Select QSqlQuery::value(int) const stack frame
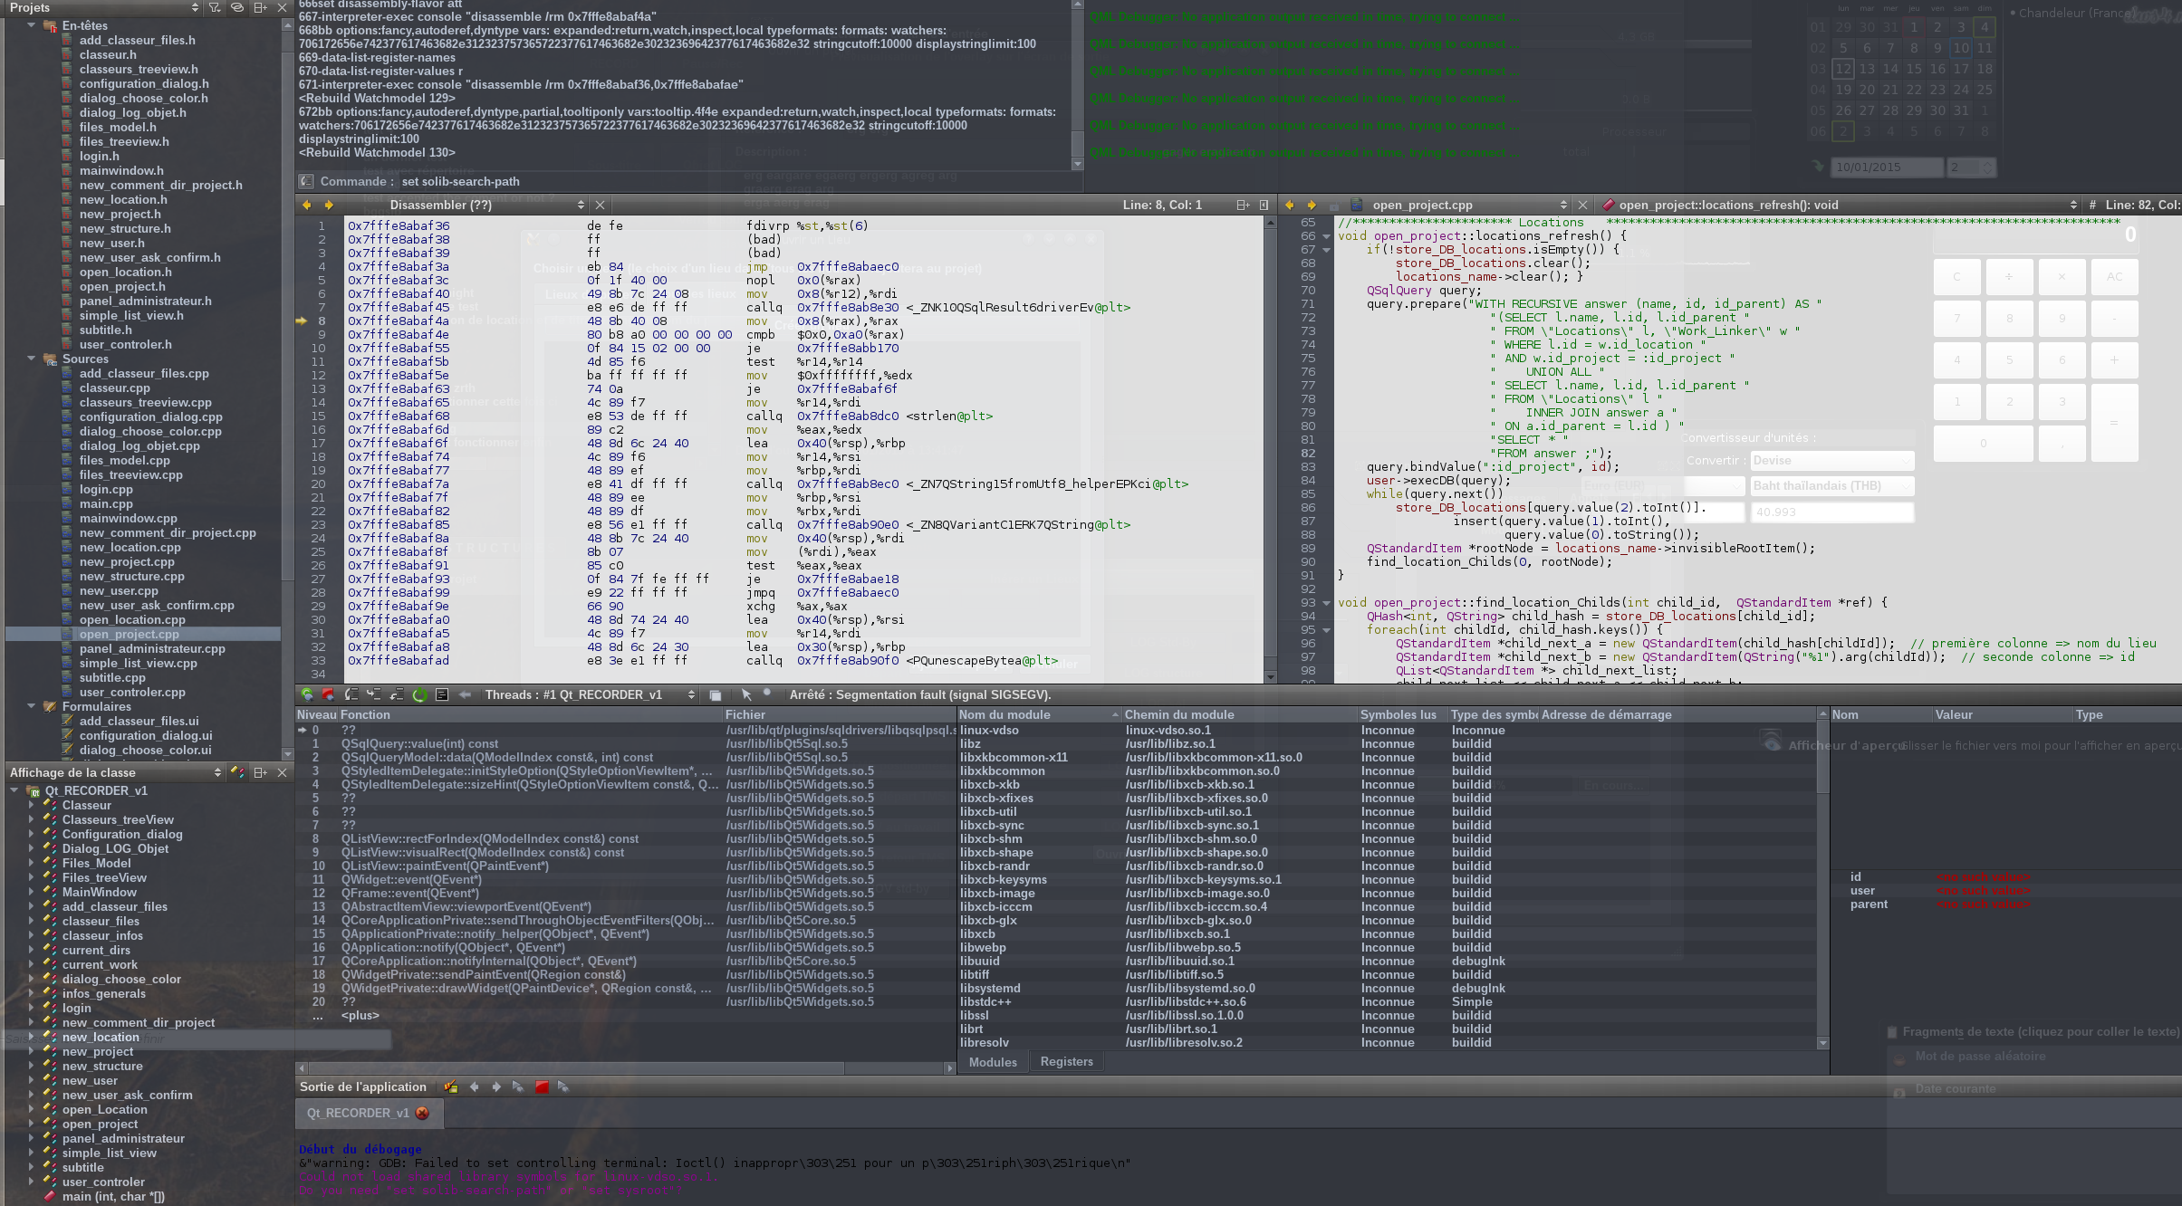This screenshot has width=2182, height=1206. 419,743
